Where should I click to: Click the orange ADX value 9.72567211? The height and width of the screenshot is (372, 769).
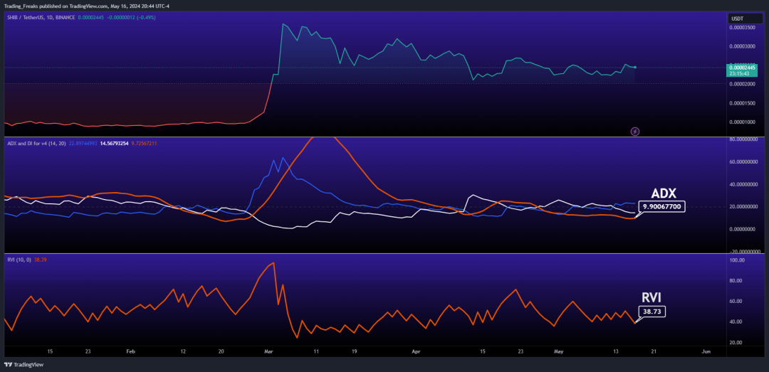click(x=144, y=143)
